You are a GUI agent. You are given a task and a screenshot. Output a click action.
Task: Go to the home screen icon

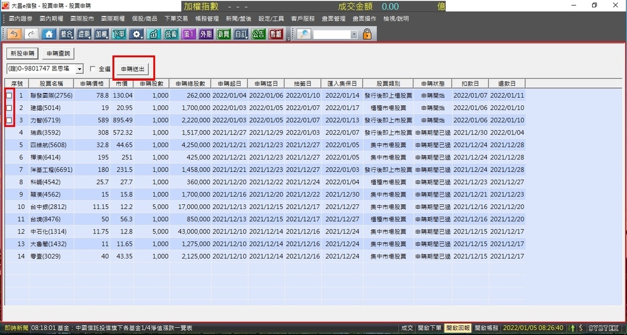coord(49,34)
